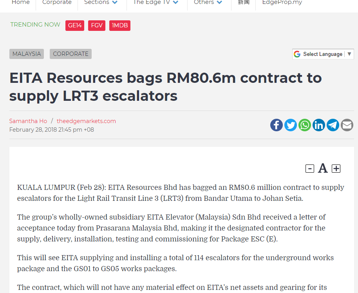
Task: Decrease font size with minus icon
Action: [310, 169]
